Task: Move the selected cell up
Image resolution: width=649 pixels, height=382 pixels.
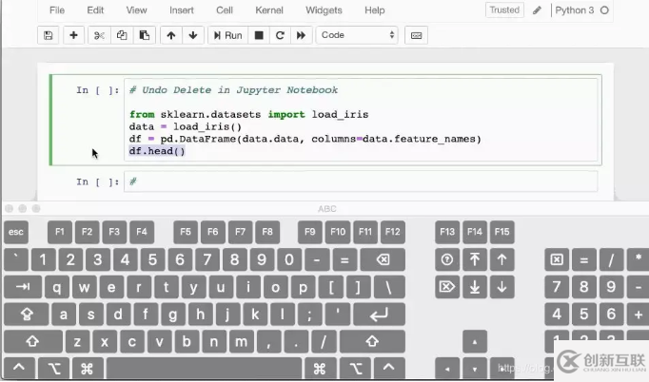Action: point(171,35)
